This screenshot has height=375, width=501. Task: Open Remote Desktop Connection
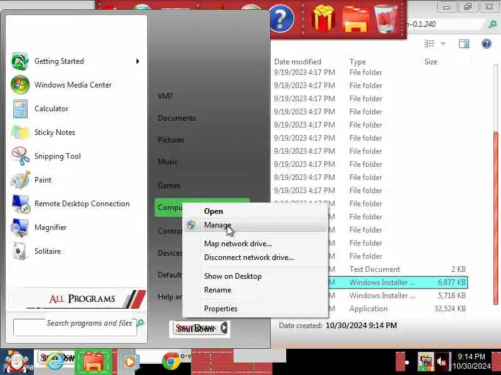pyautogui.click(x=82, y=204)
